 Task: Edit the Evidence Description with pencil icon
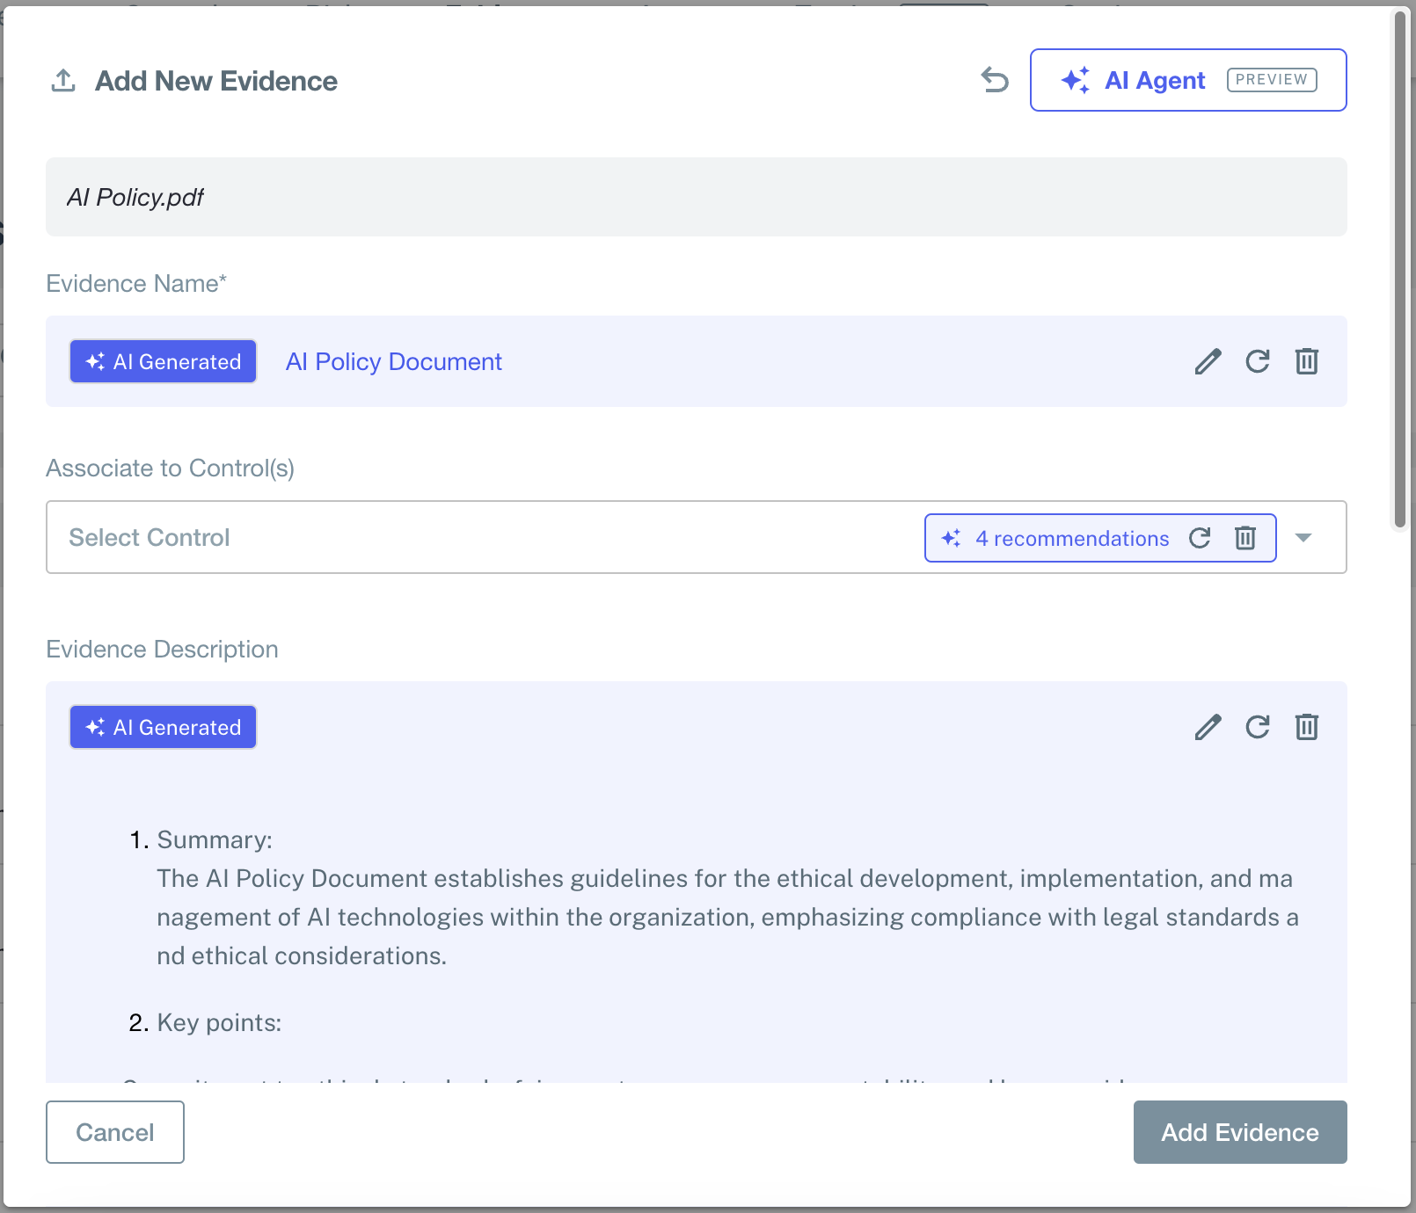pyautogui.click(x=1208, y=727)
